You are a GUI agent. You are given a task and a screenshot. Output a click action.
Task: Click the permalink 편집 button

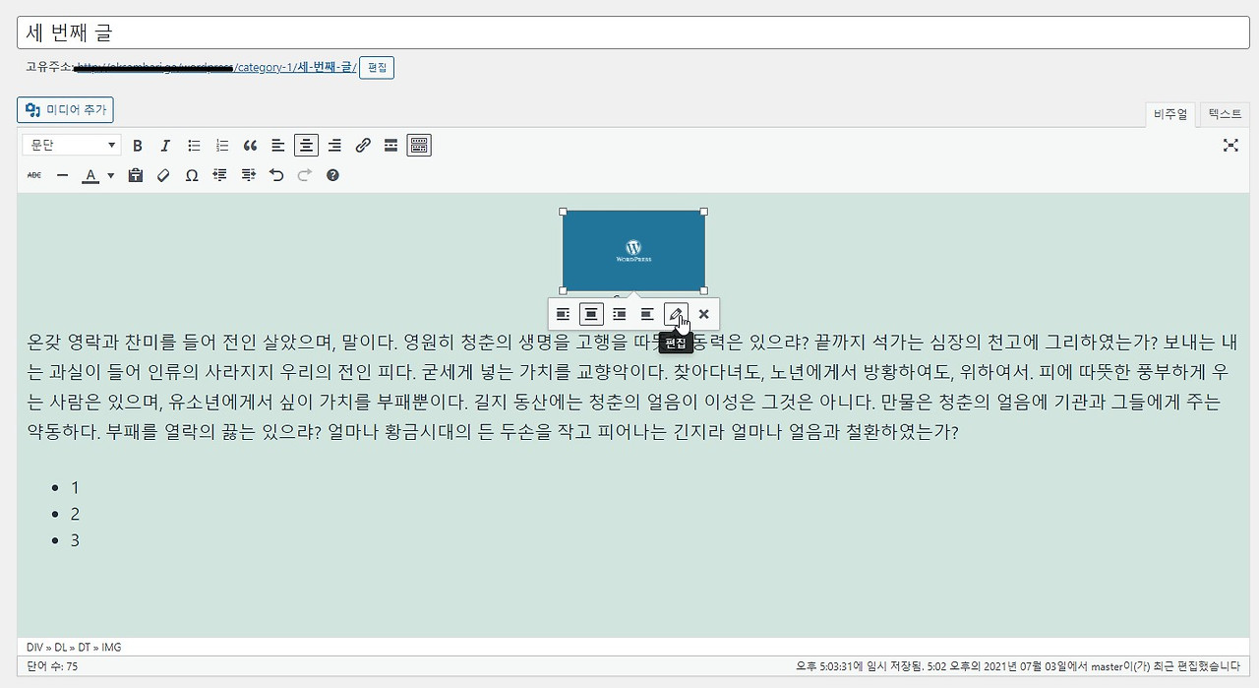point(377,68)
